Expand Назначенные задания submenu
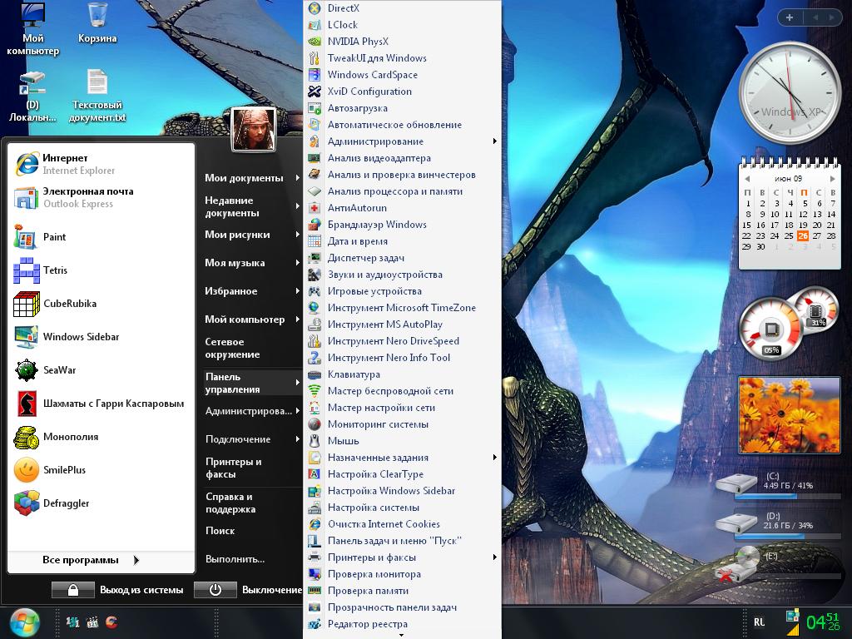This screenshot has width=852, height=639. click(402, 458)
